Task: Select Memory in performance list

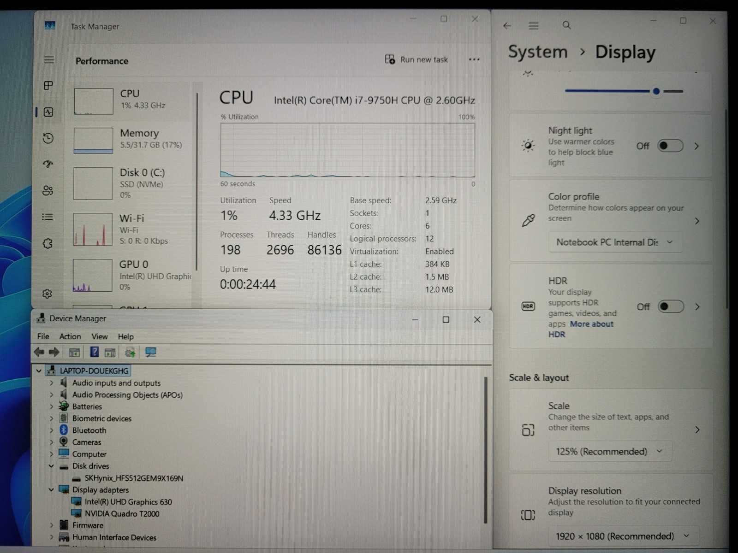Action: coord(129,140)
